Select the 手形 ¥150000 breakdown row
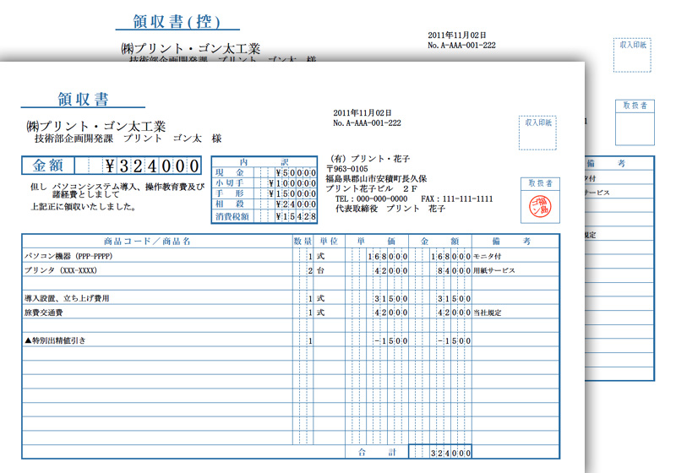Screen dimensions: 676x473 264,194
